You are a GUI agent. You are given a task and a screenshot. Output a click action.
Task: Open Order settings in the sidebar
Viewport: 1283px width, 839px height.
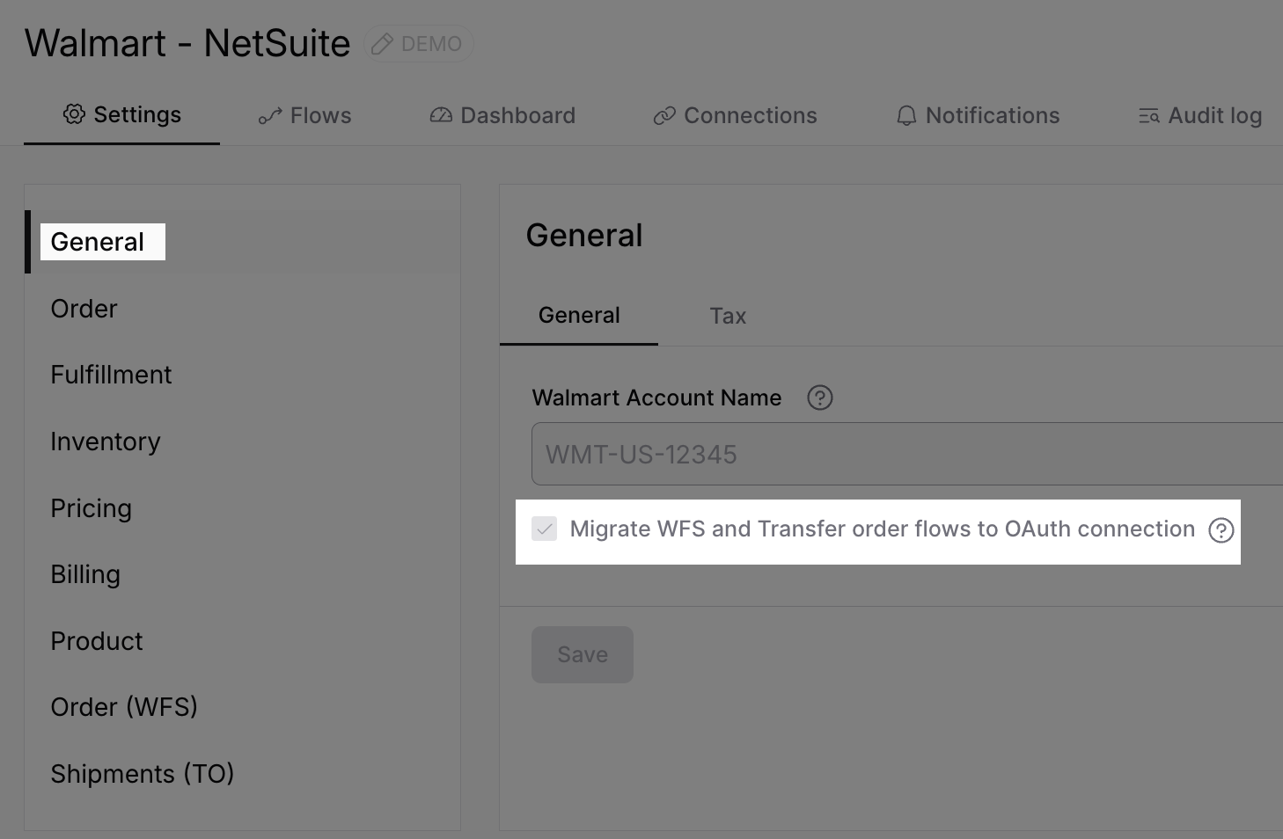pos(243,309)
